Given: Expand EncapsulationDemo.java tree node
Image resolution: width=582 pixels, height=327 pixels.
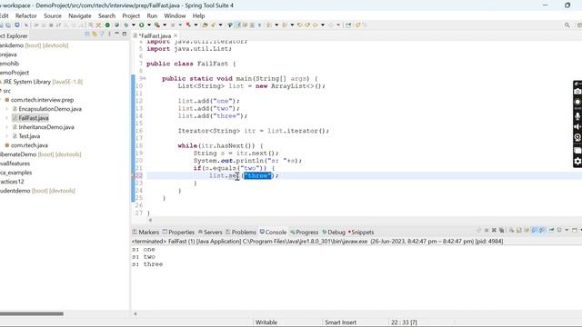Looking at the screenshot, I should 6,109.
